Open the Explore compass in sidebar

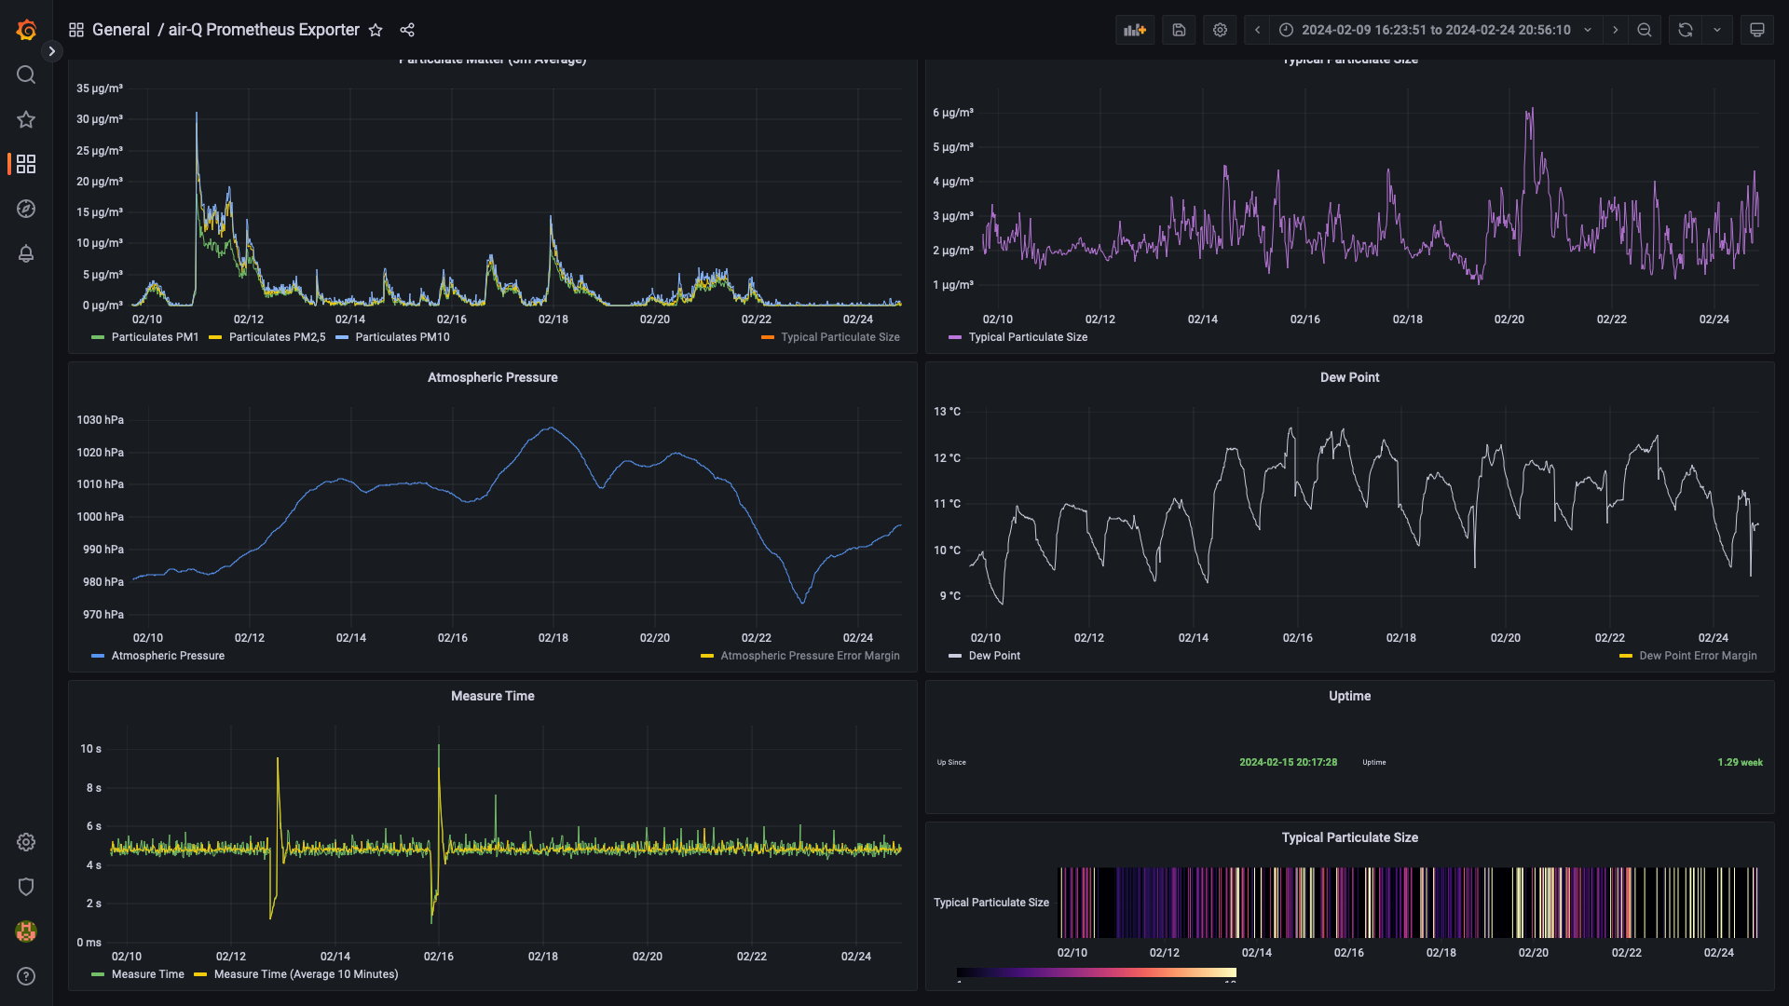[x=26, y=209]
